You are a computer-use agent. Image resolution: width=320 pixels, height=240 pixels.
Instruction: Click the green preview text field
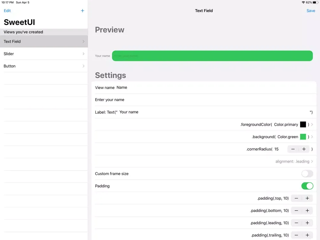(x=212, y=56)
